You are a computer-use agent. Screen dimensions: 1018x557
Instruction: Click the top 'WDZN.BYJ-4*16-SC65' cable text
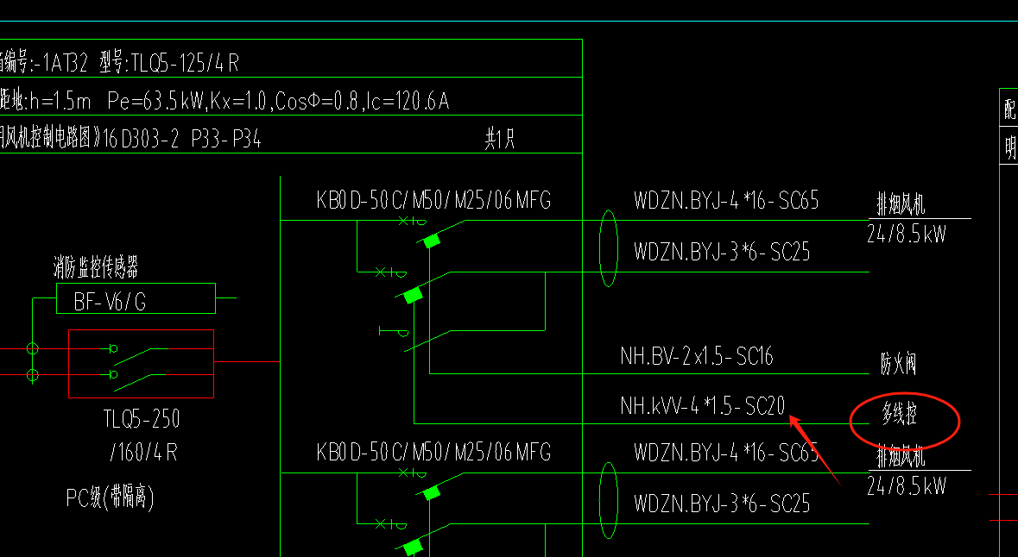click(x=726, y=200)
